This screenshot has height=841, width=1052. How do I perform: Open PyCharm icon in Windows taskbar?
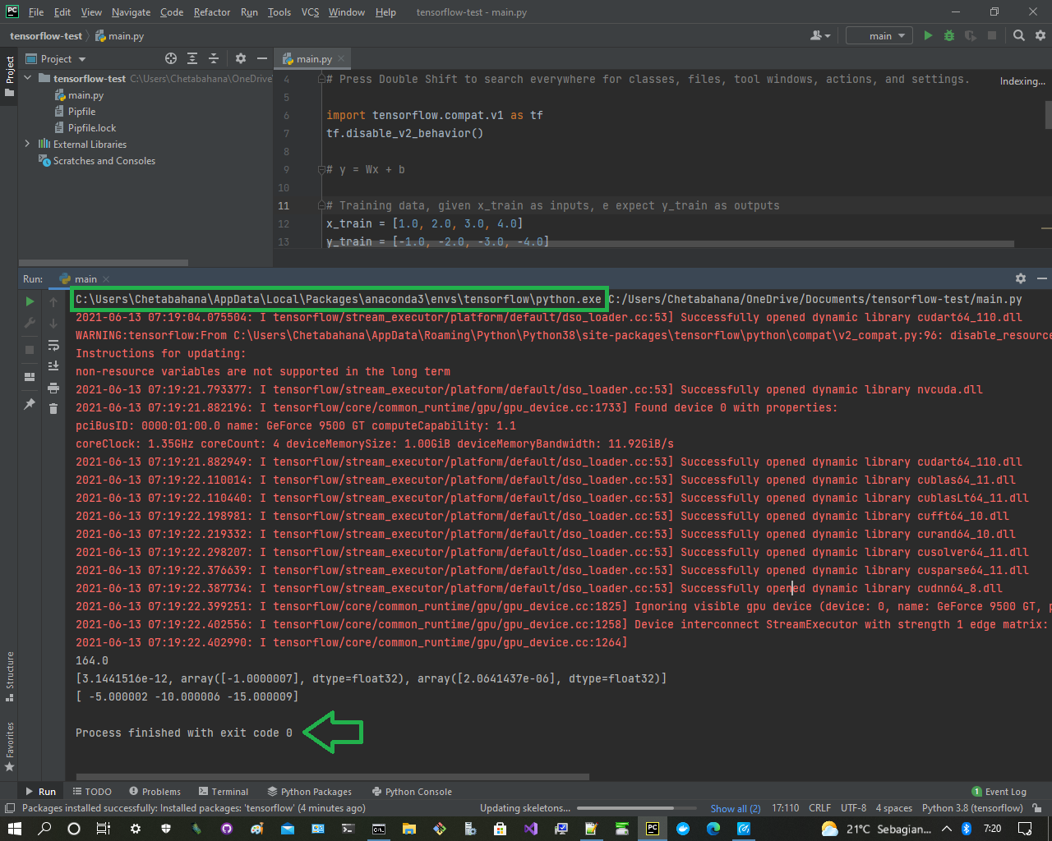pyautogui.click(x=653, y=829)
